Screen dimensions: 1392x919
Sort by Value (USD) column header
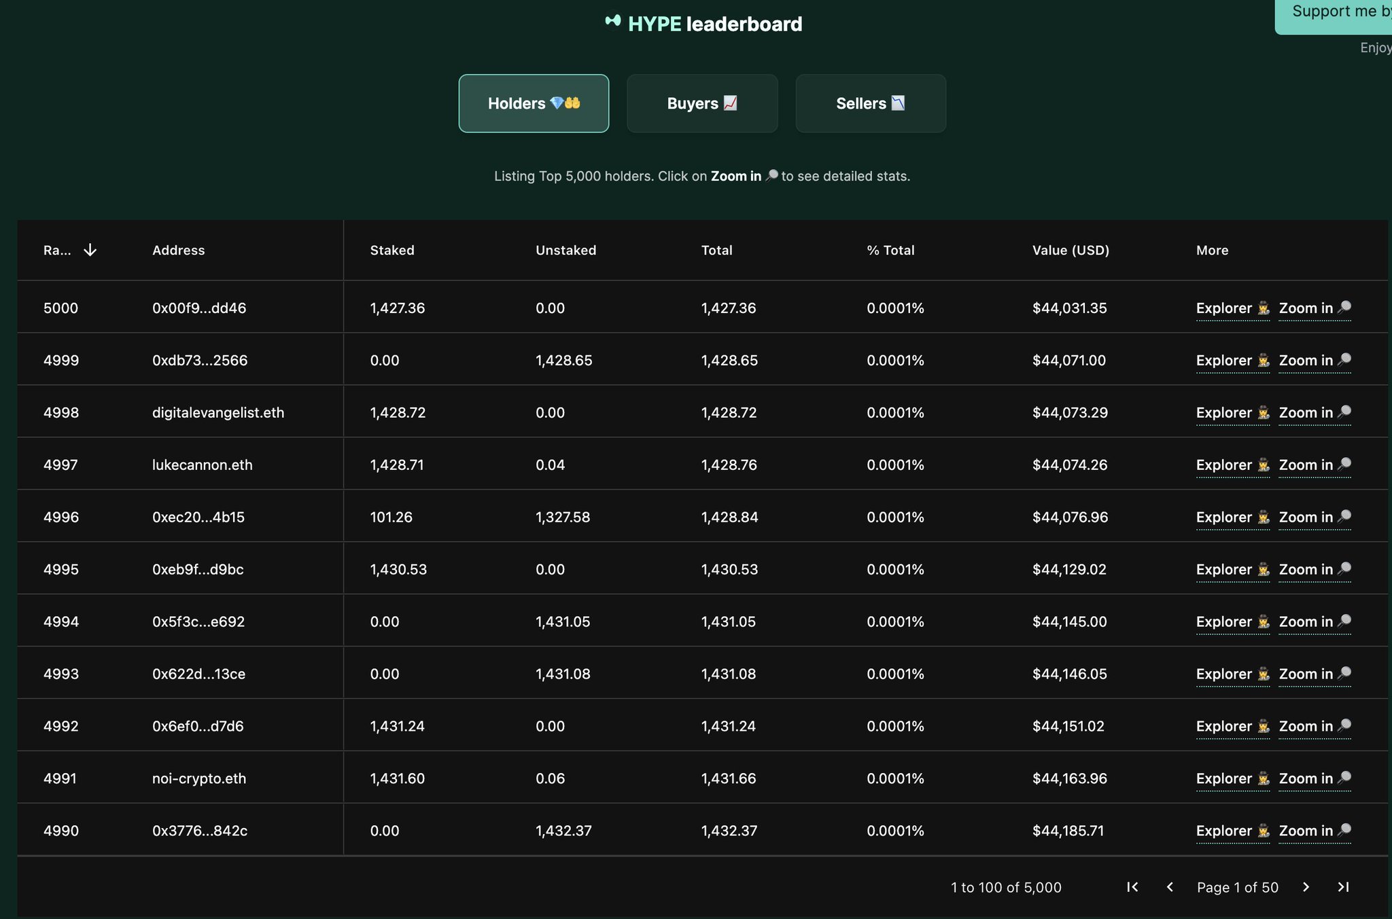1071,250
